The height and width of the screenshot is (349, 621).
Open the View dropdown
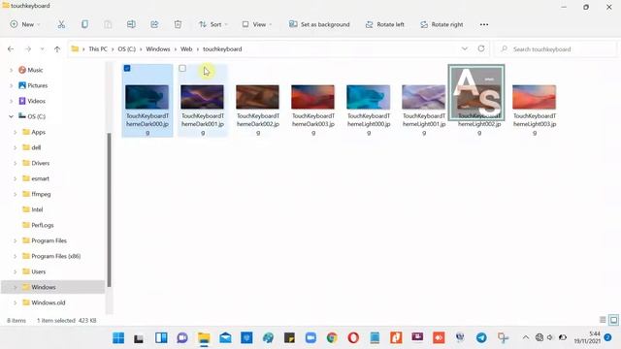coord(257,24)
